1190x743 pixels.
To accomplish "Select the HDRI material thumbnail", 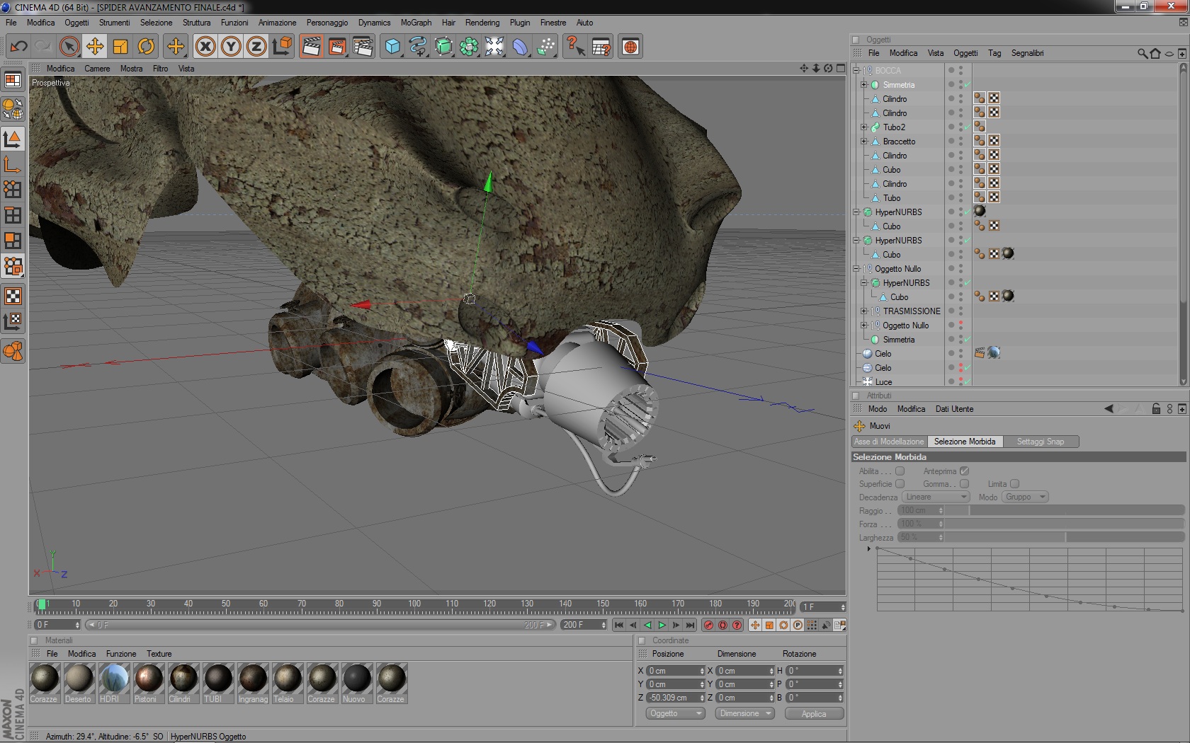I will tap(113, 678).
